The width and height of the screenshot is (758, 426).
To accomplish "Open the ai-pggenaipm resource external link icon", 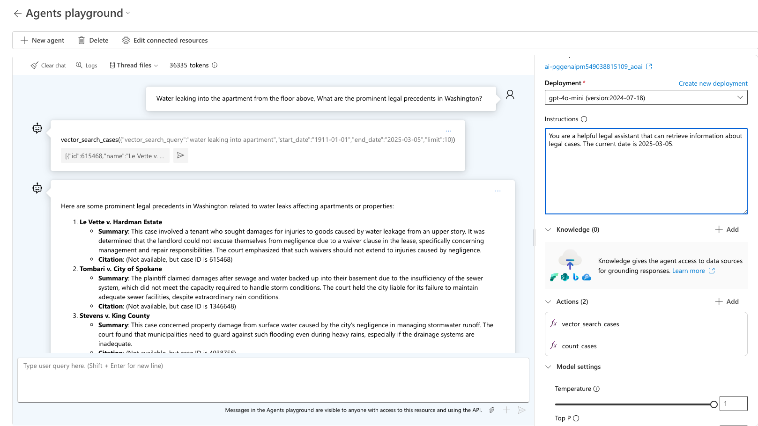I will (649, 66).
